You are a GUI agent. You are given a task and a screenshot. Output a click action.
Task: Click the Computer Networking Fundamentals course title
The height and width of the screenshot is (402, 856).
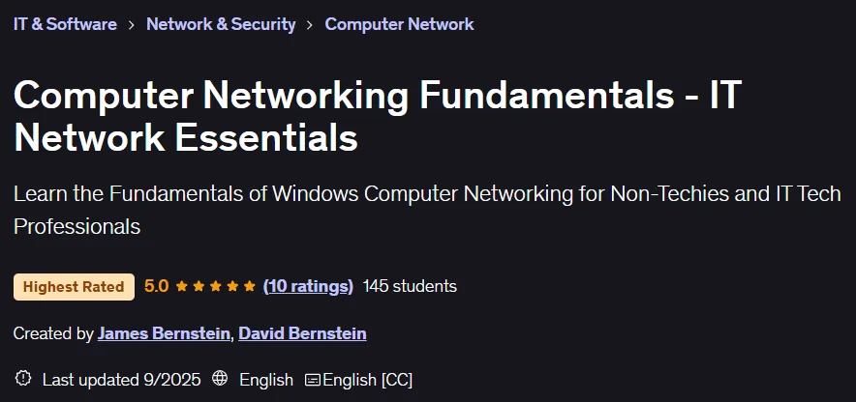[378, 116]
